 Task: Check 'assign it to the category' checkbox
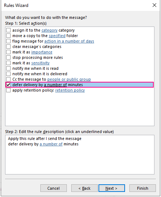tap(8, 30)
